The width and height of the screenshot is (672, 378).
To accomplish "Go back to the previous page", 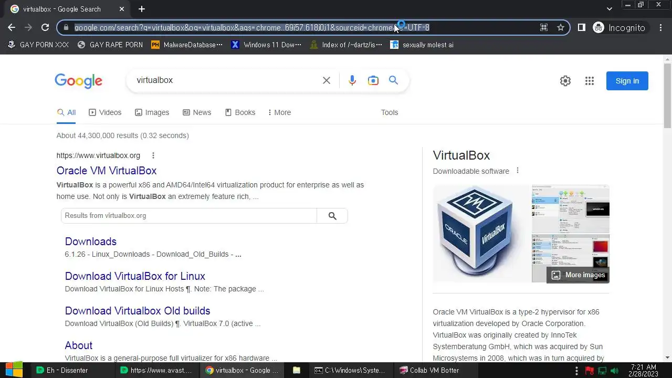I will coord(12,27).
